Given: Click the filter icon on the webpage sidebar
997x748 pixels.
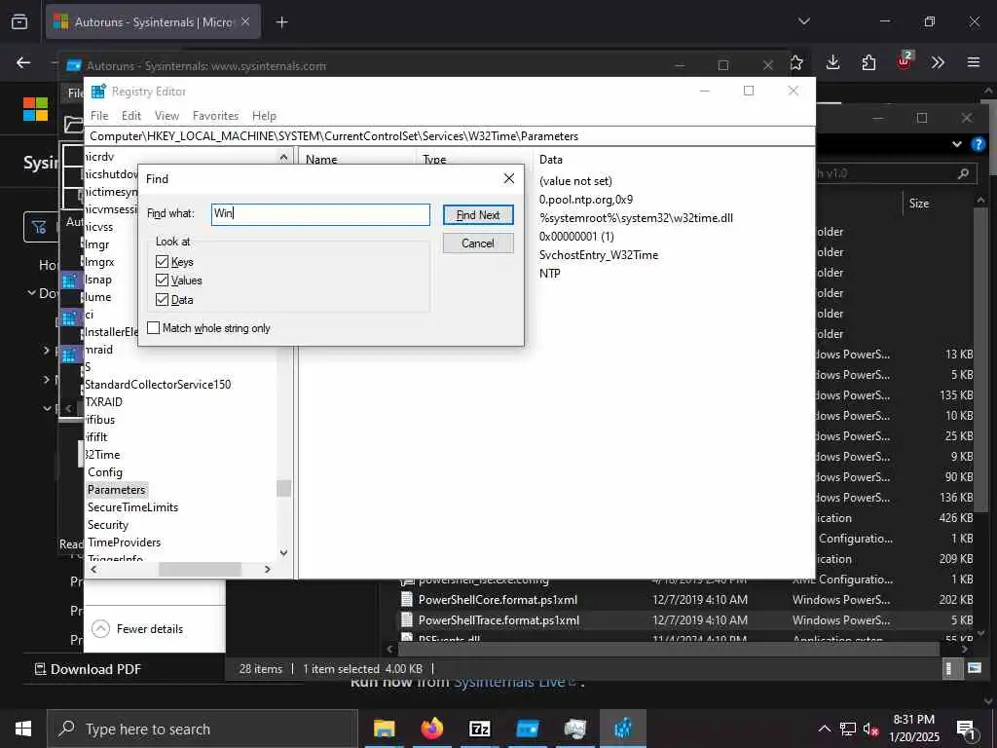Looking at the screenshot, I should pyautogui.click(x=39, y=227).
